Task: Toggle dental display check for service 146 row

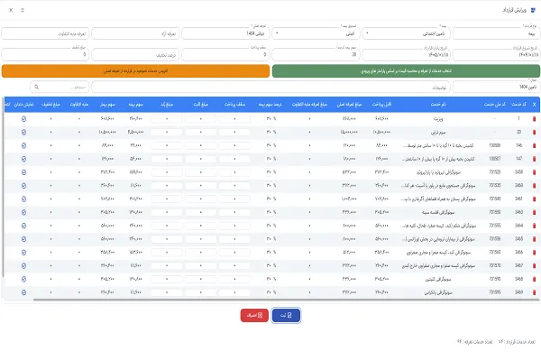Action: pos(23,145)
